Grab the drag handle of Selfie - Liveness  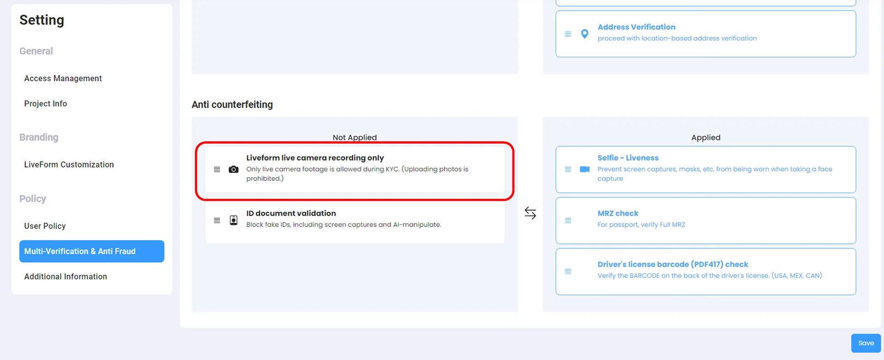click(568, 169)
